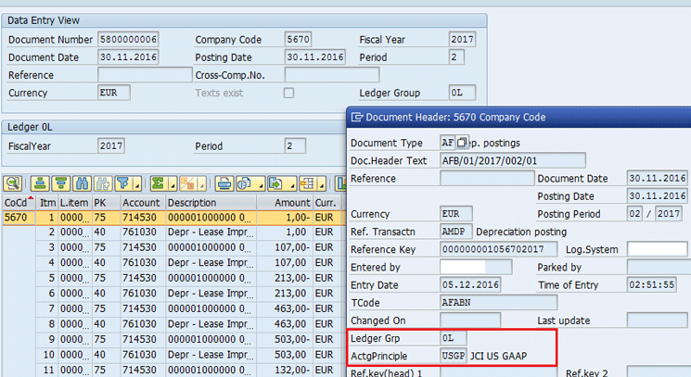The width and height of the screenshot is (691, 377).
Task: Print the list using the printer icon
Action: point(223,182)
